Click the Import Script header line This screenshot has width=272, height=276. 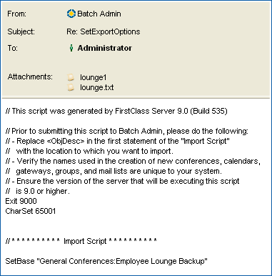[81, 241]
